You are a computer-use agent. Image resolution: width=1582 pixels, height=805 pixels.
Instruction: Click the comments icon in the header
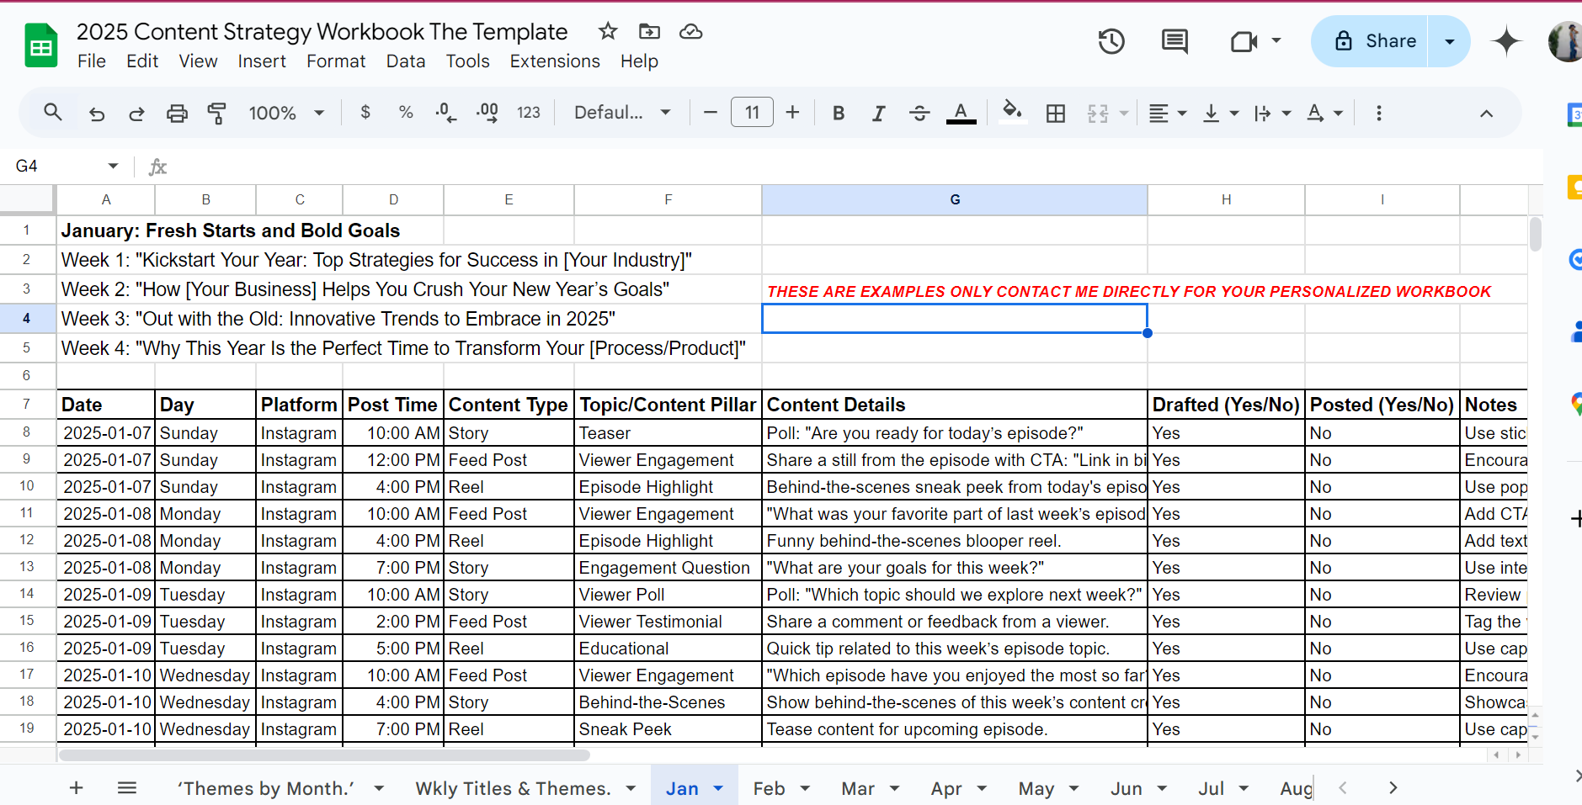1175,40
